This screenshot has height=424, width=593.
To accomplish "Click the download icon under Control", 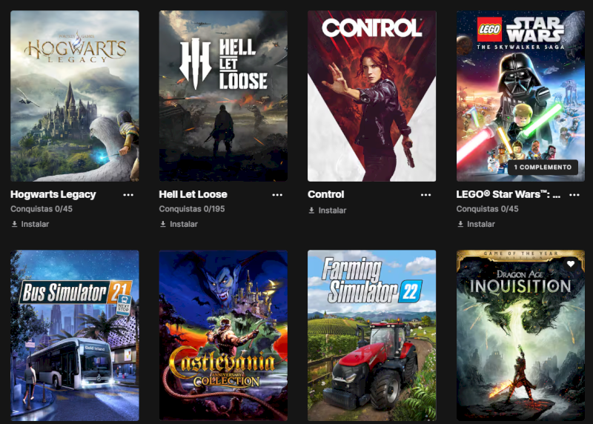I will tap(311, 211).
